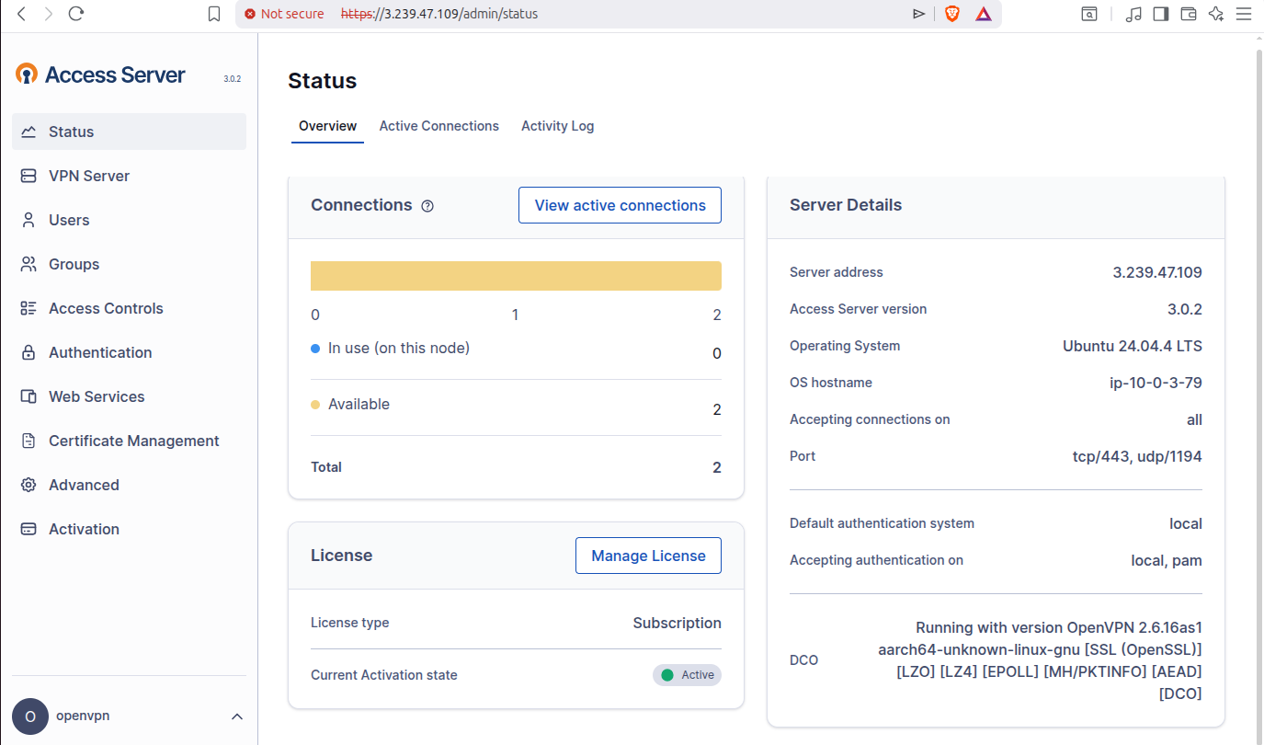
Task: Click the VPN Server icon in sidebar
Action: pos(28,176)
